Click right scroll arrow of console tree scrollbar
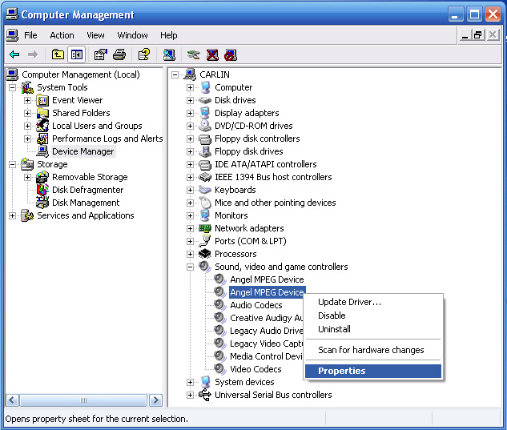Screen dimensions: 507x430 pyautogui.click(x=156, y=400)
